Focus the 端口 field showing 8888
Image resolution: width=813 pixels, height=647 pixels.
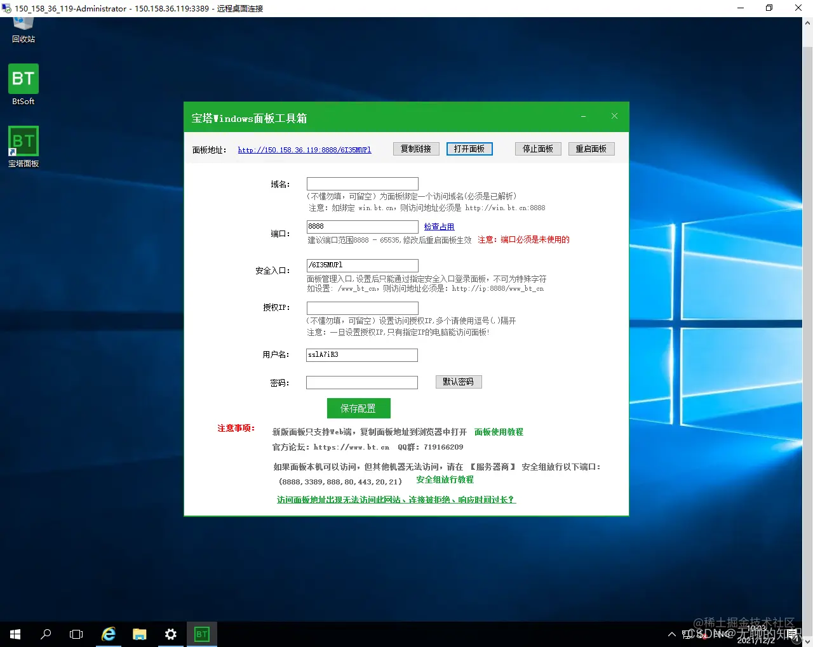pos(363,227)
